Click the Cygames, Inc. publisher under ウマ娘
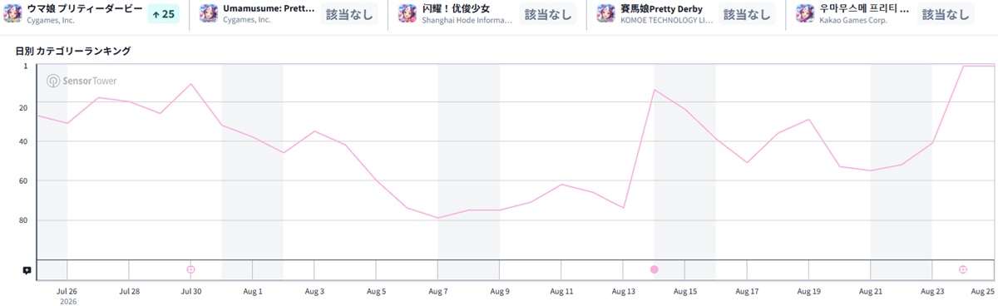This screenshot has height=306, width=998. [51, 20]
